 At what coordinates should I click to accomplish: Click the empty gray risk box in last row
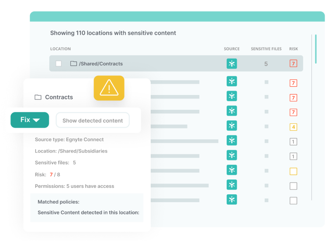pos(293,201)
